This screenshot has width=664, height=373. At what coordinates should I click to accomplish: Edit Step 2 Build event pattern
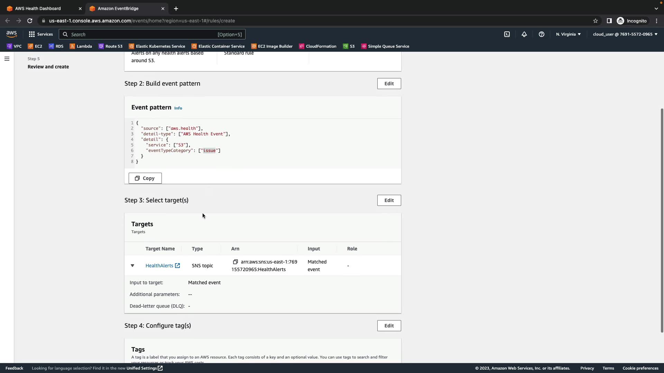click(x=389, y=84)
